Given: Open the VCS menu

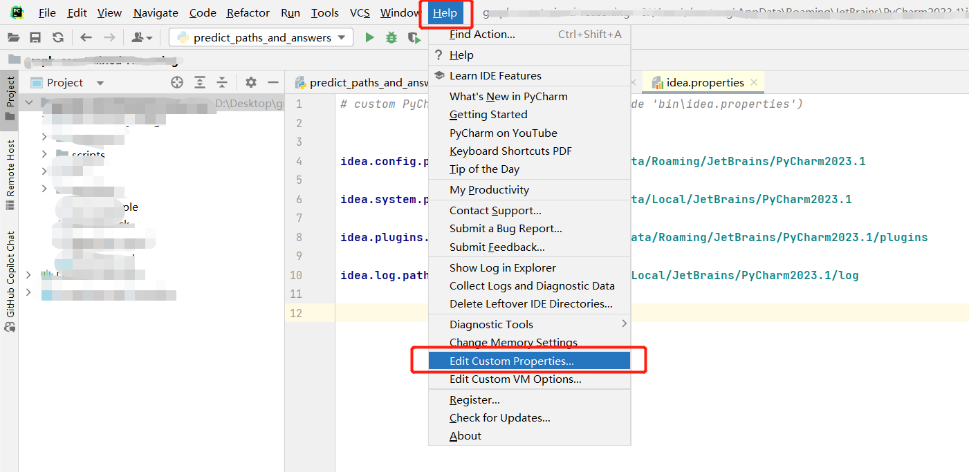Looking at the screenshot, I should [x=360, y=12].
